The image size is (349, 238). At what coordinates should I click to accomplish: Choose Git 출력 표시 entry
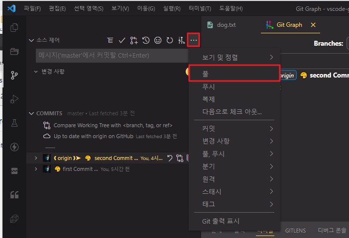[234, 221]
